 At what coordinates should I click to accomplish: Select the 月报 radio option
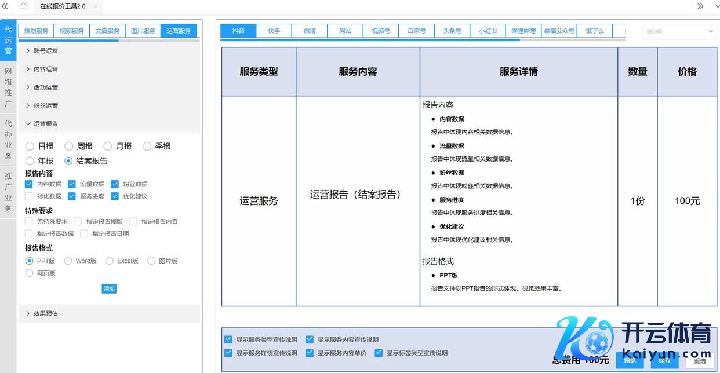point(108,147)
